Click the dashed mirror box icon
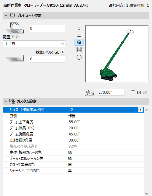Viewport: 152px width, 196px height. pos(145,93)
